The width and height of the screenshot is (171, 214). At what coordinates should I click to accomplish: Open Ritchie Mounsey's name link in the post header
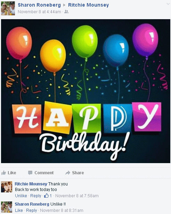[89, 5]
